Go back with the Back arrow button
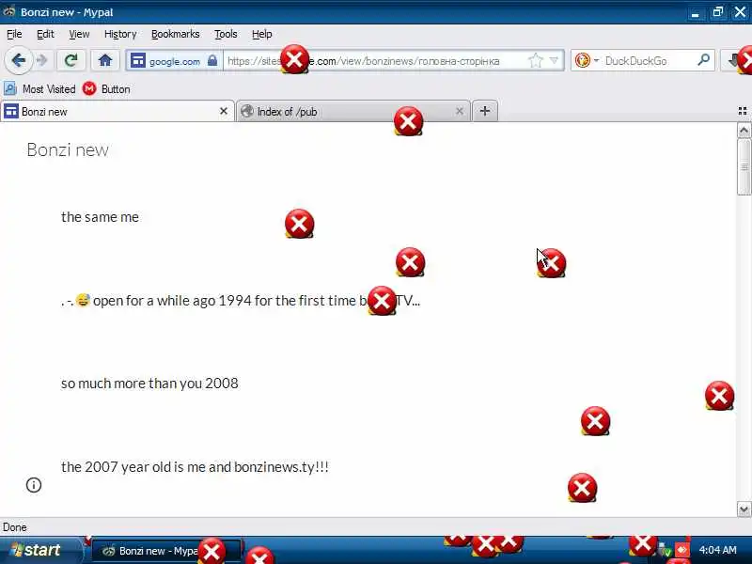This screenshot has height=564, width=752. (x=18, y=60)
